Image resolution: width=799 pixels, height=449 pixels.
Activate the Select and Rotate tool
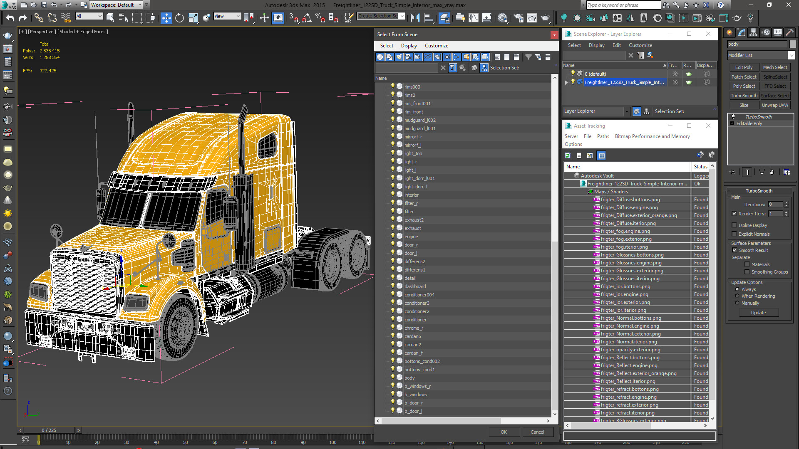point(179,17)
